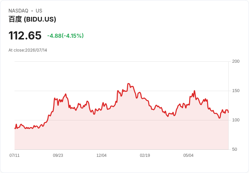
Task: Click the 200 y-axis label
Action: pyautogui.click(x=236, y=61)
